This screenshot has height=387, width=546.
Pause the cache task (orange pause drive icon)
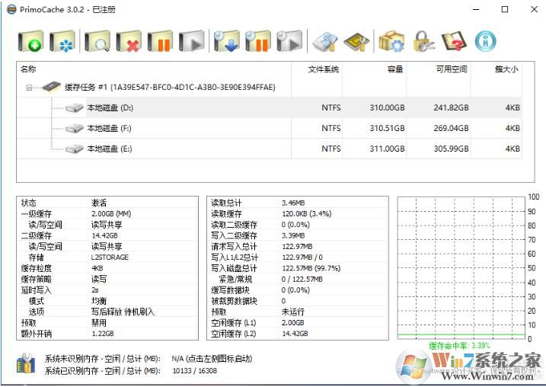coord(160,41)
